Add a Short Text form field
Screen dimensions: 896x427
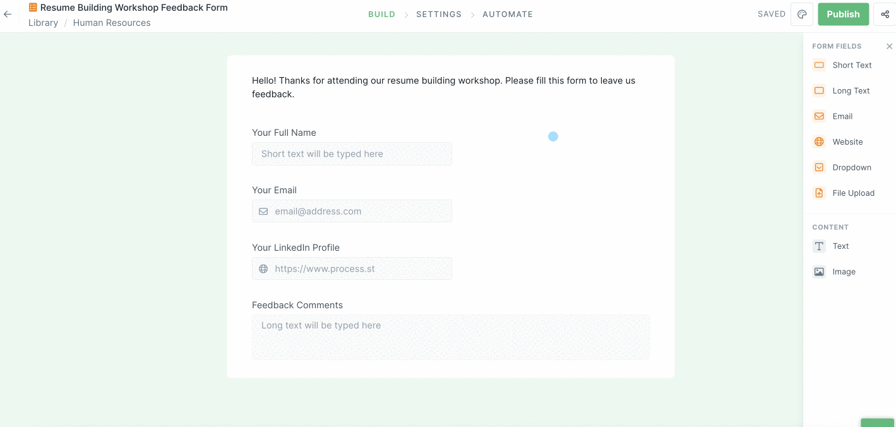[x=852, y=65]
